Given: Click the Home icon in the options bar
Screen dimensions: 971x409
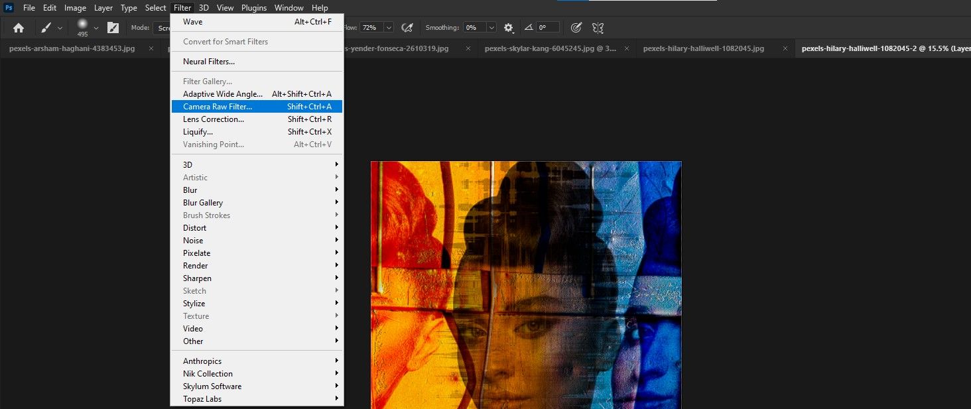Looking at the screenshot, I should pos(18,27).
